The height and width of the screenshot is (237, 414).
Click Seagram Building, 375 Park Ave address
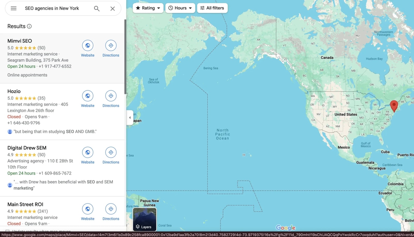(x=38, y=60)
